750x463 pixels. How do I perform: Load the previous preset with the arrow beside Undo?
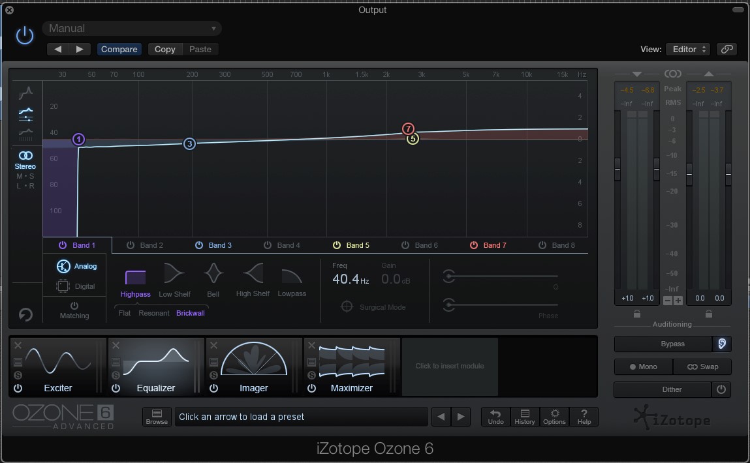pyautogui.click(x=441, y=417)
